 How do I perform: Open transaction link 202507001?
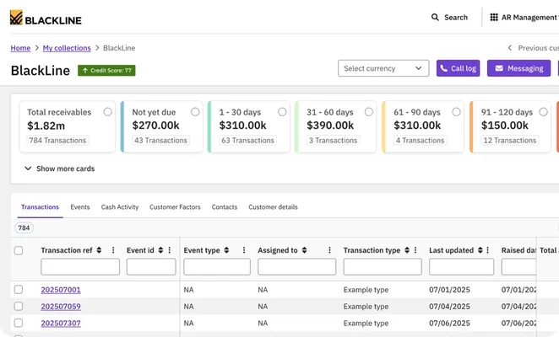[x=61, y=290]
